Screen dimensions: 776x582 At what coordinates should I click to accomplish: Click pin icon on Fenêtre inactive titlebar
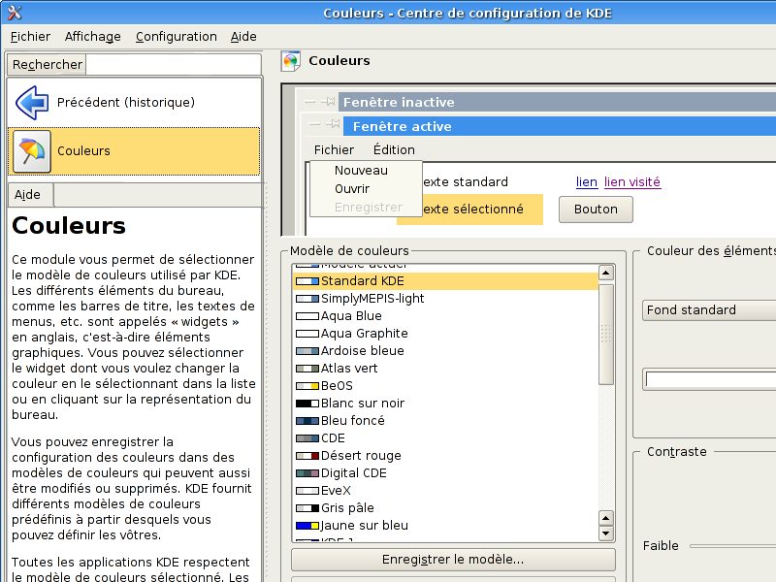pos(328,102)
